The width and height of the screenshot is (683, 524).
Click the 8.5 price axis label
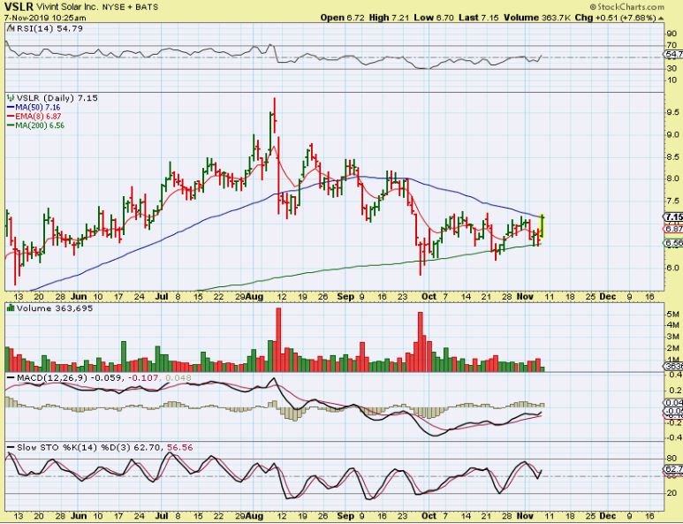[x=672, y=156]
